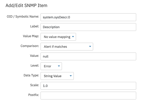144x103 pixels.
Task: Click the "OID / Symbolic Name:" label text
Action: click(x=23, y=17)
